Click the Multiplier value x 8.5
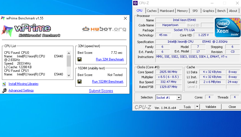The height and width of the screenshot is (137, 241). click(x=168, y=77)
